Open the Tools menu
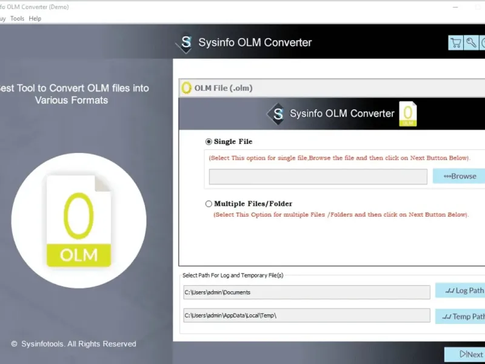Screen dimensions: 485x364 [x=17, y=19]
